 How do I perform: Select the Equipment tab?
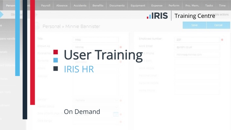pos(138,6)
